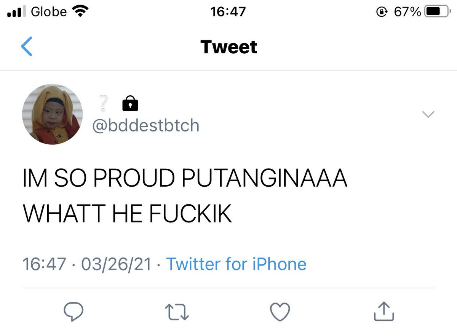
Task: Tap the Tweet header title
Action: point(228,47)
